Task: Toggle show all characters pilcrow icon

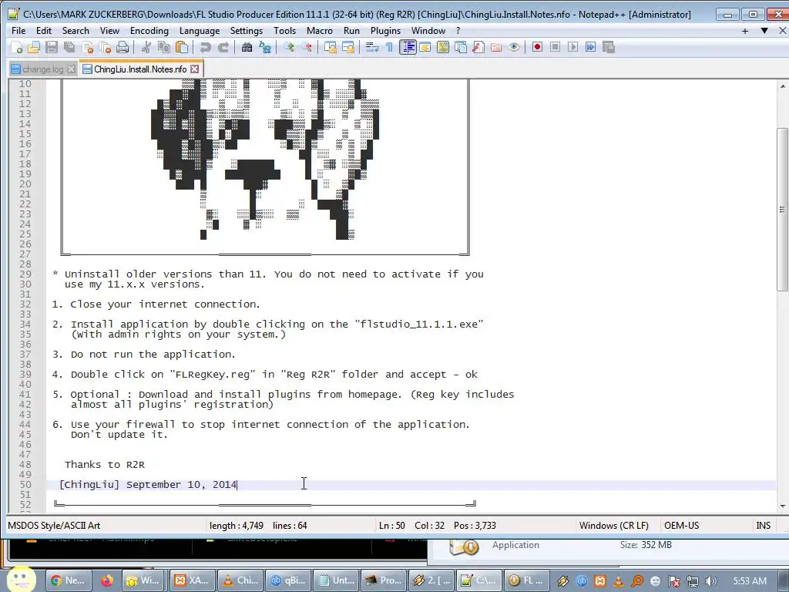Action: pyautogui.click(x=389, y=47)
